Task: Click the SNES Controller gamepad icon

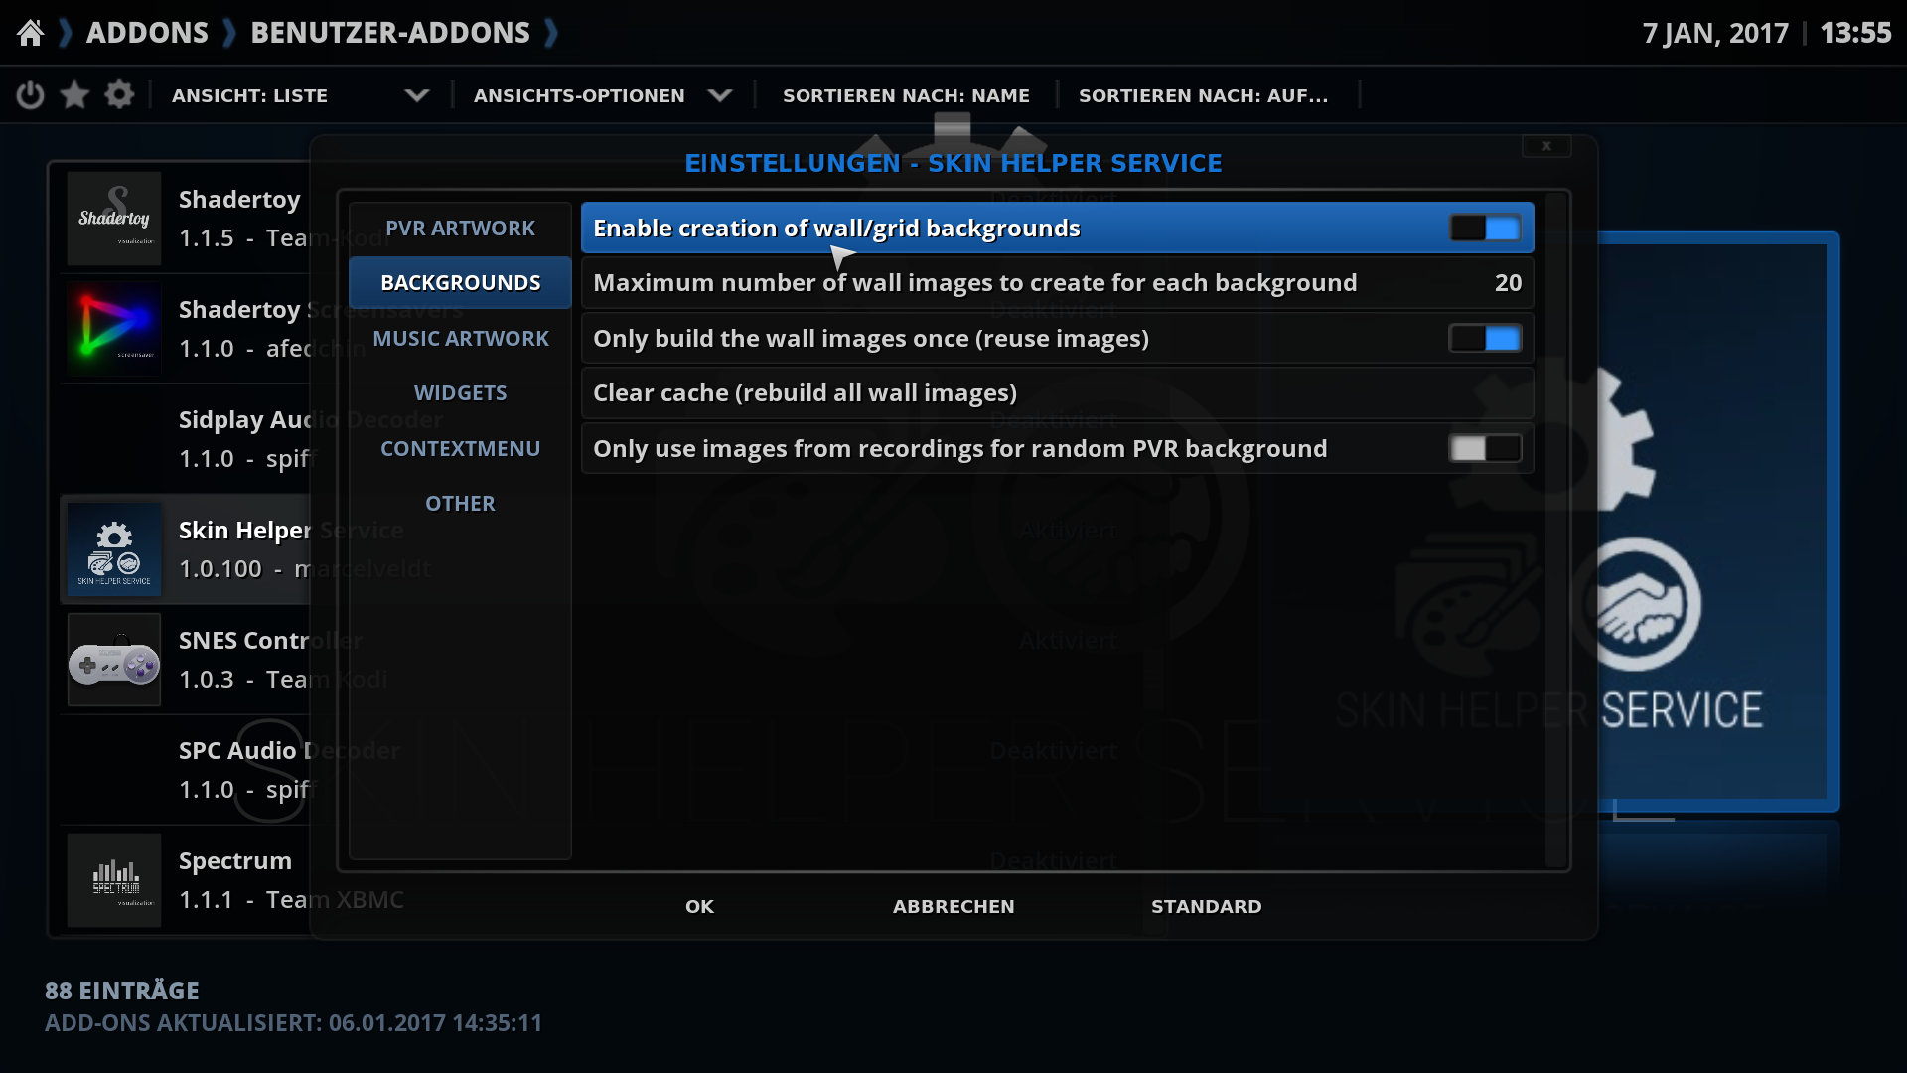Action: (114, 660)
